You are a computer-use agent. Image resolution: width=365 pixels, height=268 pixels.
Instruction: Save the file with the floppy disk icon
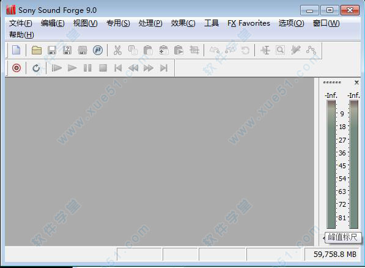point(52,50)
